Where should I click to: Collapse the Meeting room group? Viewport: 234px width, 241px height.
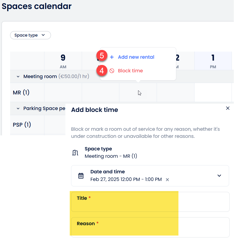pyautogui.click(x=18, y=77)
